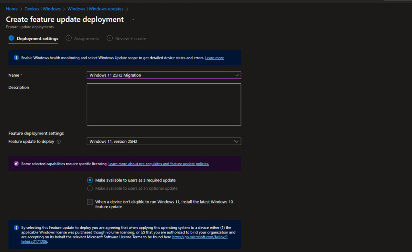Image resolution: width=412 pixels, height=252 pixels.
Task: Select the required update radio option
Action: [x=90, y=180]
